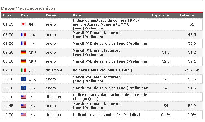Viewport: 205px width, 122px height.
Task: Click EU flag in services PMI row
Action: 23,88
